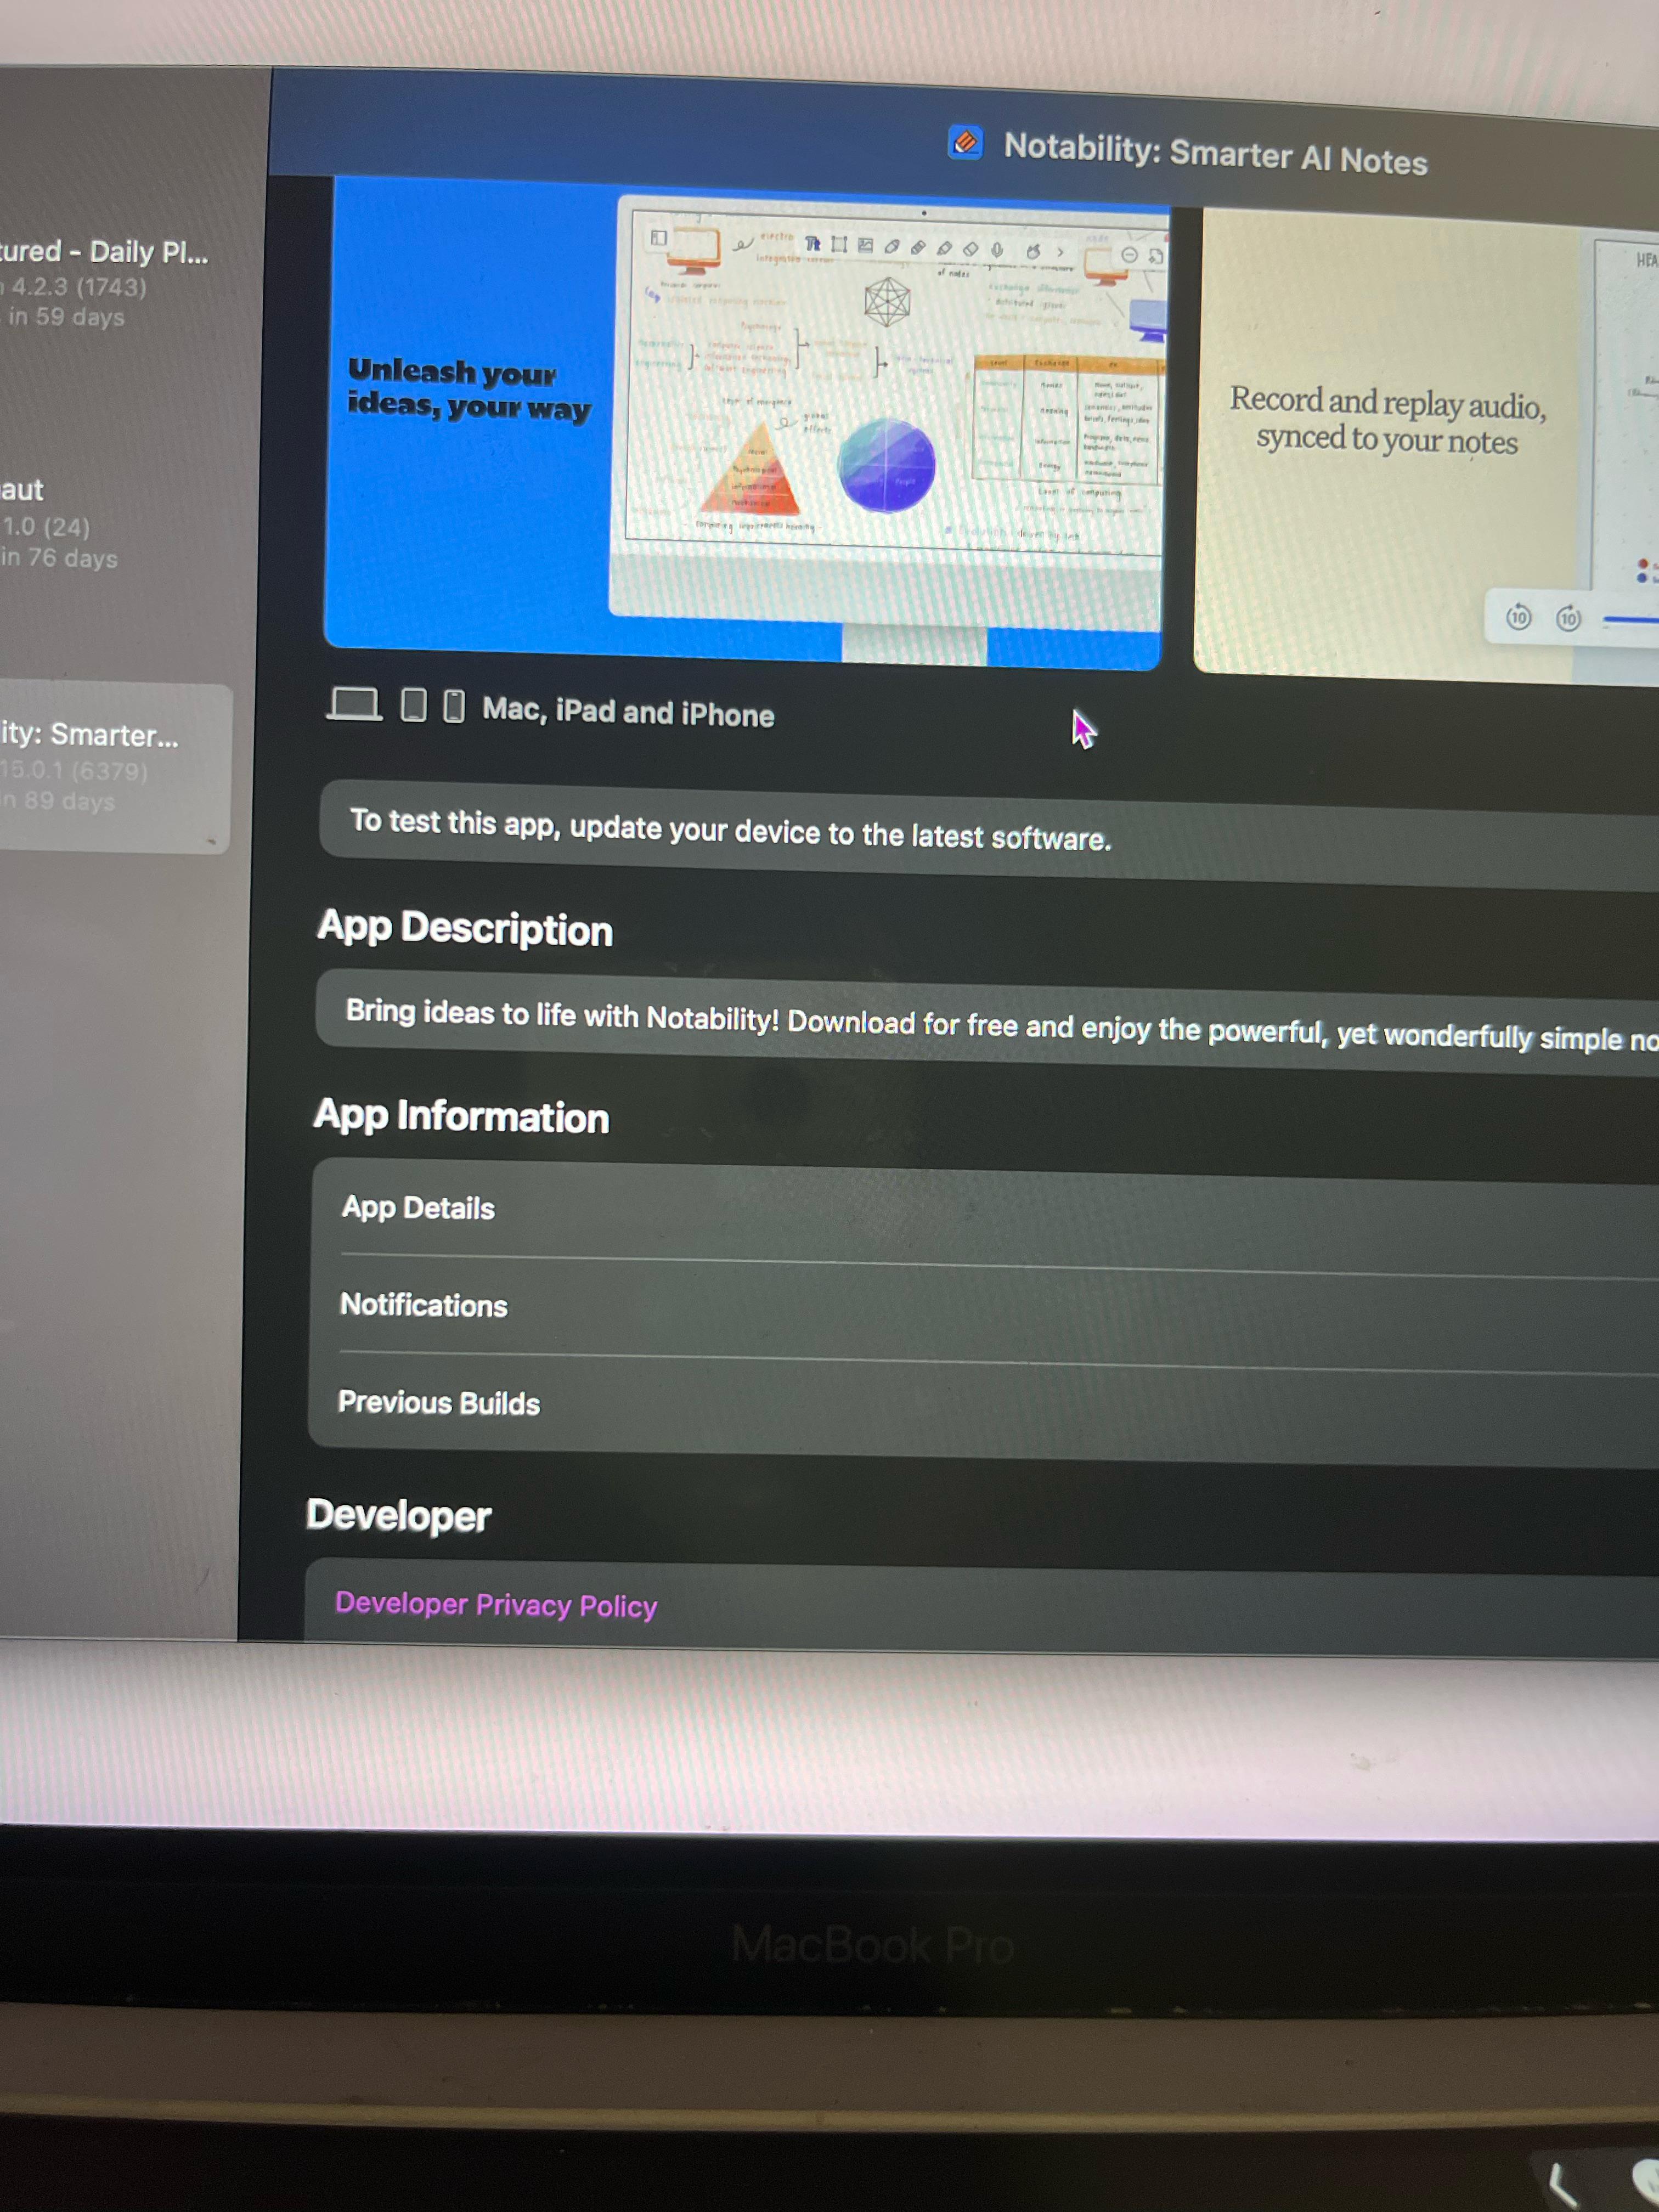Click 'Mac, iPad and iPhone' label
This screenshot has width=1659, height=2212.
(x=628, y=712)
